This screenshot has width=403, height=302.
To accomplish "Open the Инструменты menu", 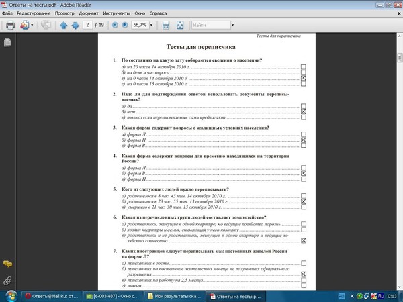I will click(x=116, y=13).
